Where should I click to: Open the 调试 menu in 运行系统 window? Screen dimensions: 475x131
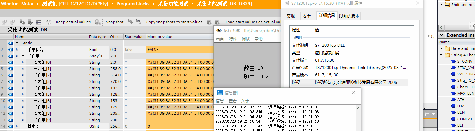[x=246, y=39]
